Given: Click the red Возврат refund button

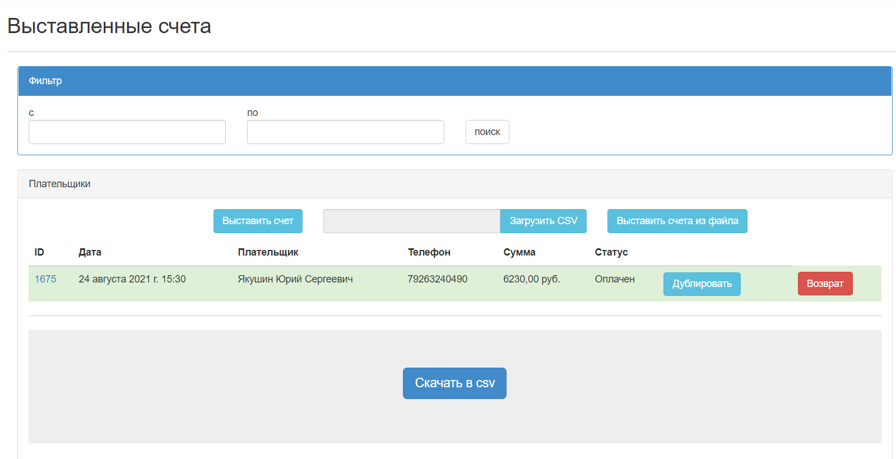Looking at the screenshot, I should pyautogui.click(x=825, y=284).
